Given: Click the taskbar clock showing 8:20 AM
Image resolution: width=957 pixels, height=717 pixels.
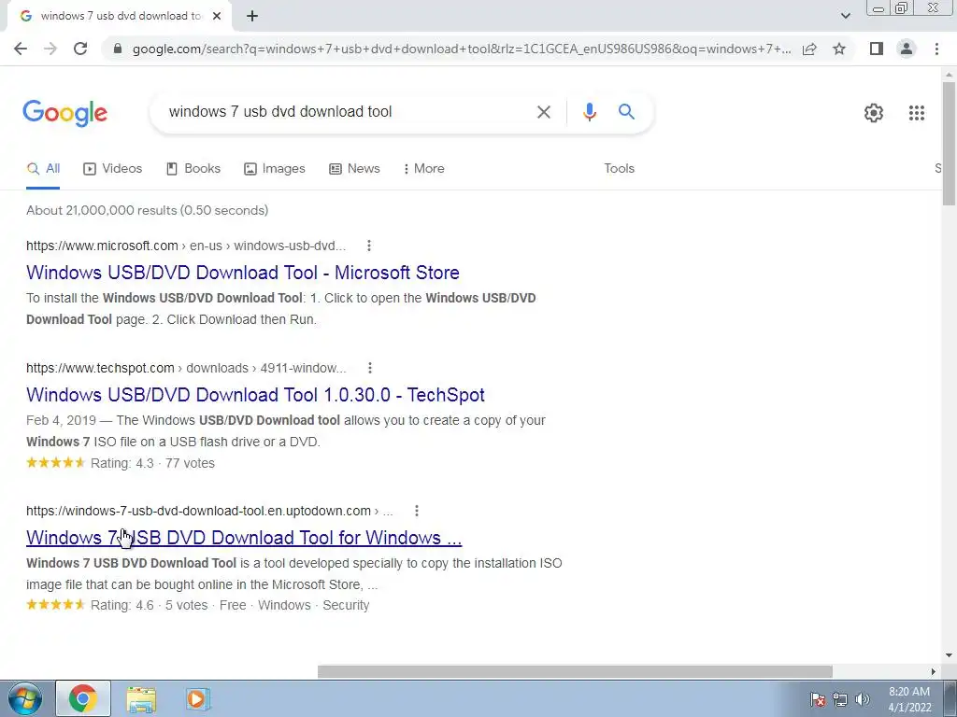Looking at the screenshot, I should (x=909, y=699).
